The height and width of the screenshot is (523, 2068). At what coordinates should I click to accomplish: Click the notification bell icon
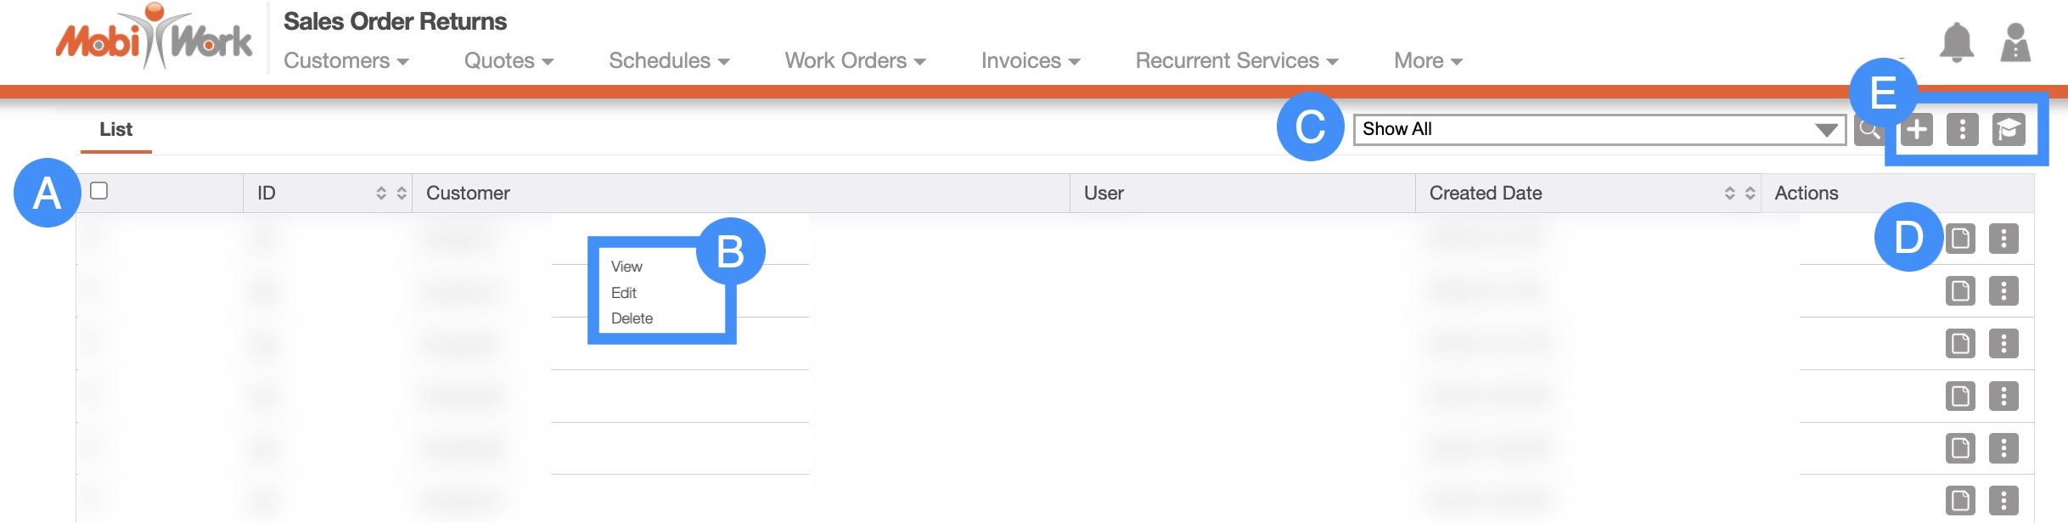[1956, 42]
